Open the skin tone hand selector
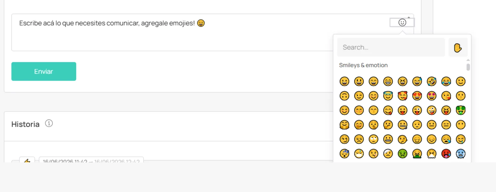 458,48
